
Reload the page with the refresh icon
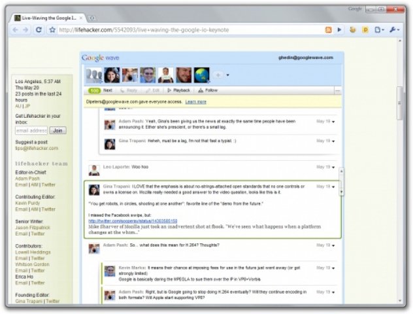pos(39,30)
